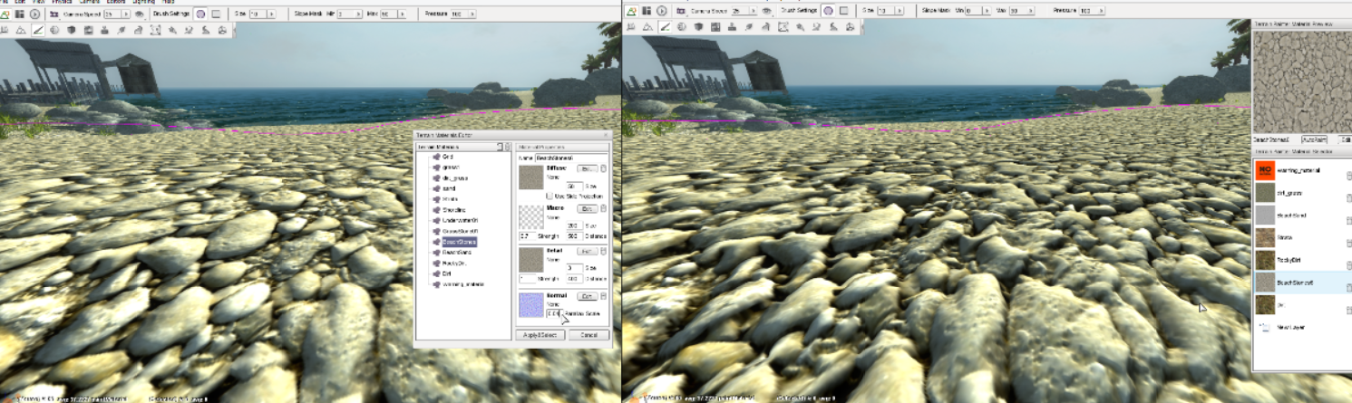Image resolution: width=1352 pixels, height=403 pixels.
Task: Select the Forest Editor icon in left window
Action: pos(122,30)
